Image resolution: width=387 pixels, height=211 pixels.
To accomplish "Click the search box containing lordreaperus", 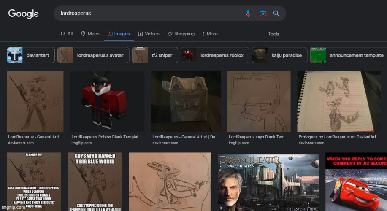I will pyautogui.click(x=148, y=14).
